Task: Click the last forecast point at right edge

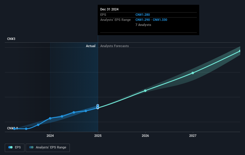Action: pyautogui.click(x=240, y=51)
